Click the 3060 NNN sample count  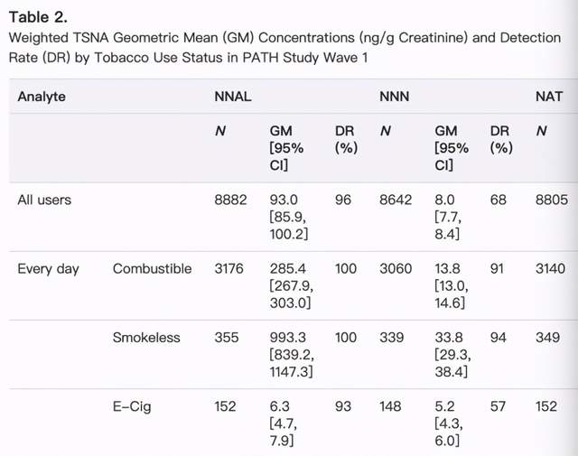click(396, 269)
